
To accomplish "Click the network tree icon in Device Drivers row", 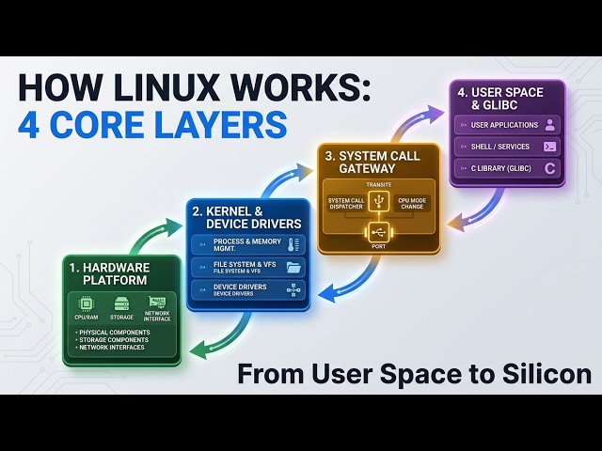I will [293, 290].
